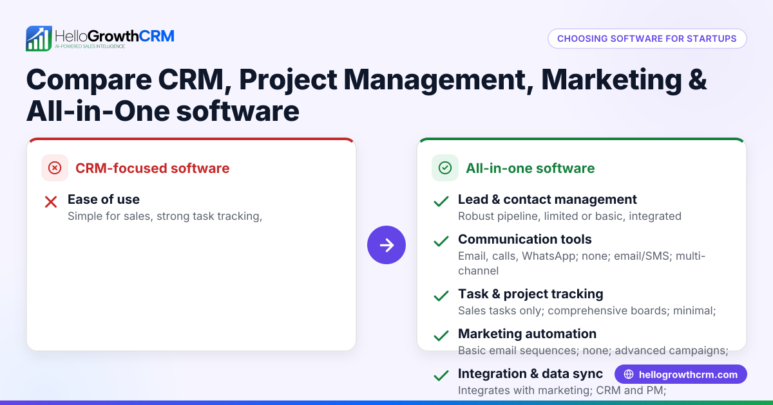This screenshot has width=773, height=405.
Task: Click the HelloGrowthCRM bar chart logo icon
Action: click(39, 39)
